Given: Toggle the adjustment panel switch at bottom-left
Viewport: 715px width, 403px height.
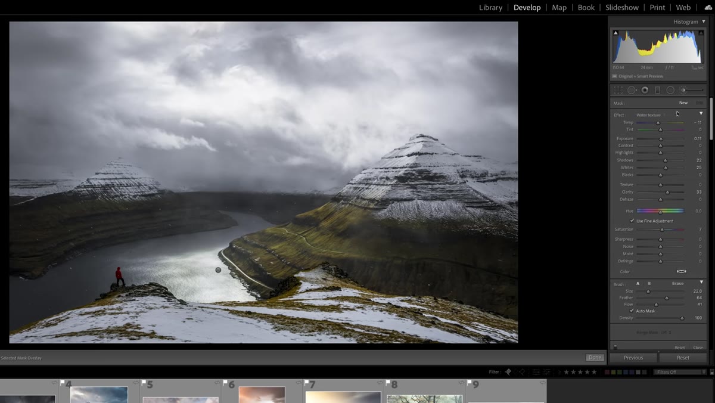Looking at the screenshot, I should pyautogui.click(x=615, y=346).
